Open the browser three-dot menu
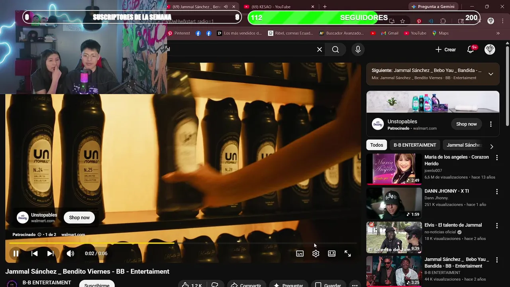Viewport: 510px width, 287px height. [502, 21]
